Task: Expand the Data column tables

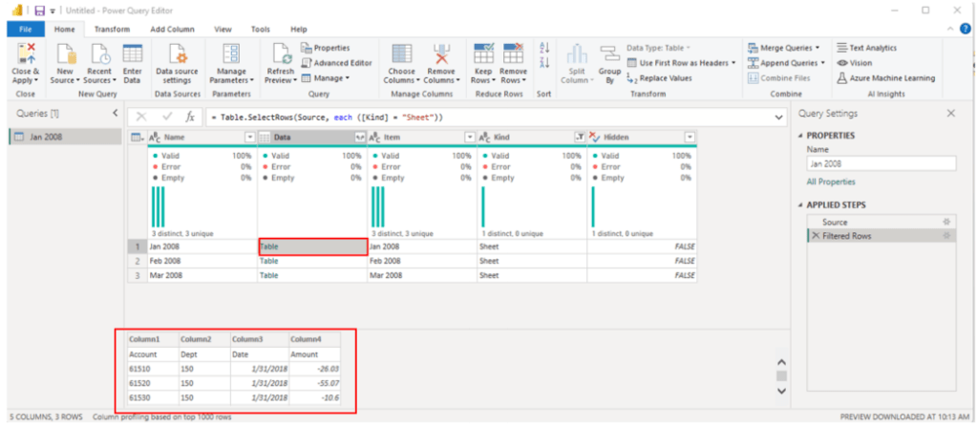Action: pyautogui.click(x=360, y=138)
